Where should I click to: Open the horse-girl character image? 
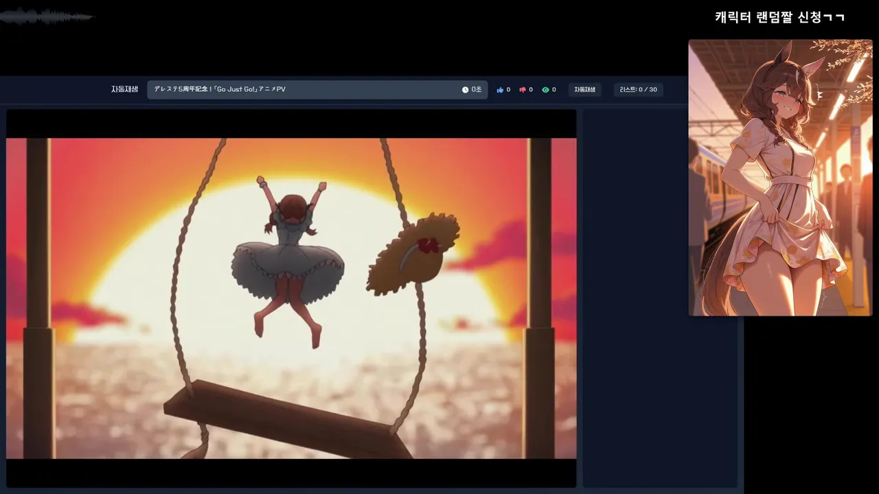(780, 178)
